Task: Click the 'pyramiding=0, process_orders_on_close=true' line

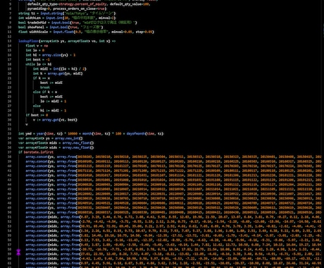Action: point(67,8)
